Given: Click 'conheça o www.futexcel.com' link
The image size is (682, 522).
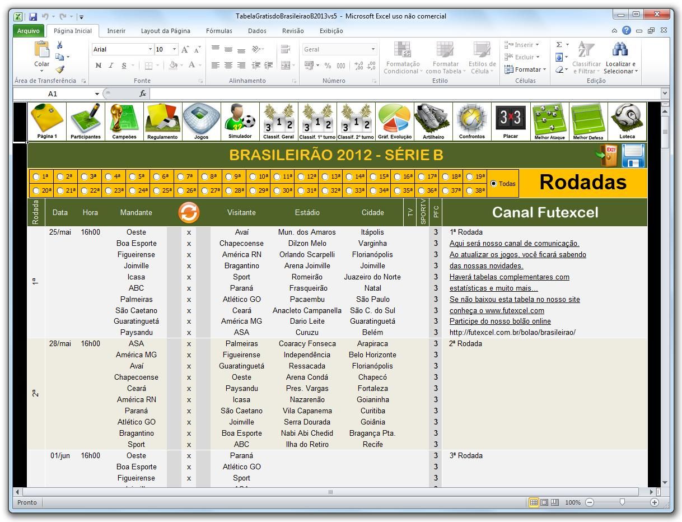Looking at the screenshot, I should (497, 310).
